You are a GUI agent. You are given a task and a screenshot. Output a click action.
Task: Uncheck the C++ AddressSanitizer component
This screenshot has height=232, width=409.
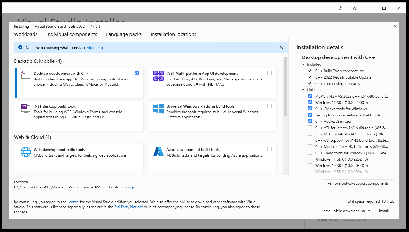click(x=310, y=122)
